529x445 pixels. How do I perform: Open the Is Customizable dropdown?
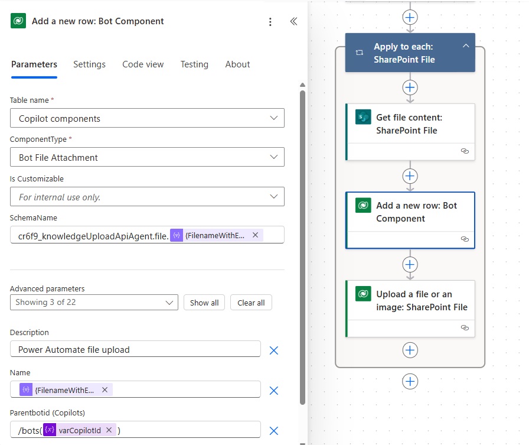pyautogui.click(x=147, y=197)
